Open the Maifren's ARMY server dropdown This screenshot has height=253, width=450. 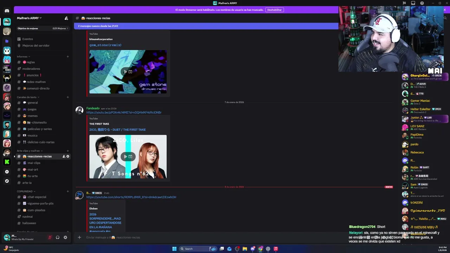click(x=29, y=18)
